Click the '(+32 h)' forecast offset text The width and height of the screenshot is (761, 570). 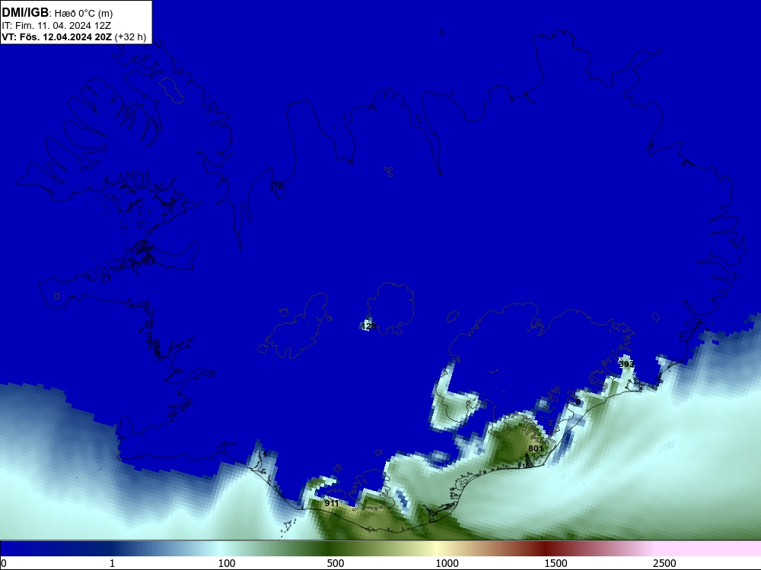point(131,36)
